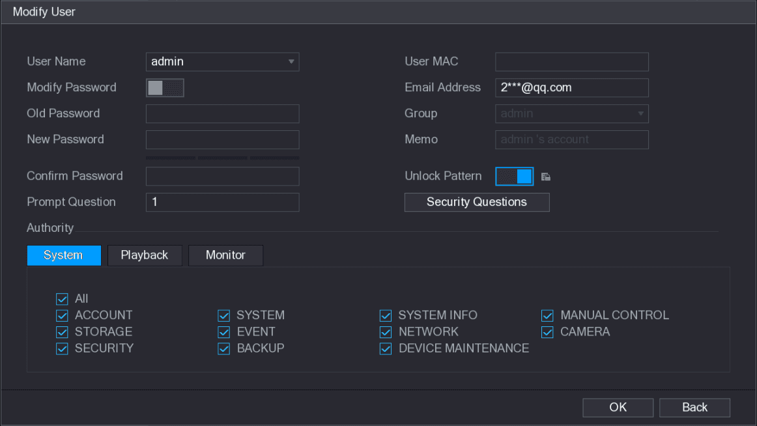
Task: Click the Memo field
Action: (571, 140)
